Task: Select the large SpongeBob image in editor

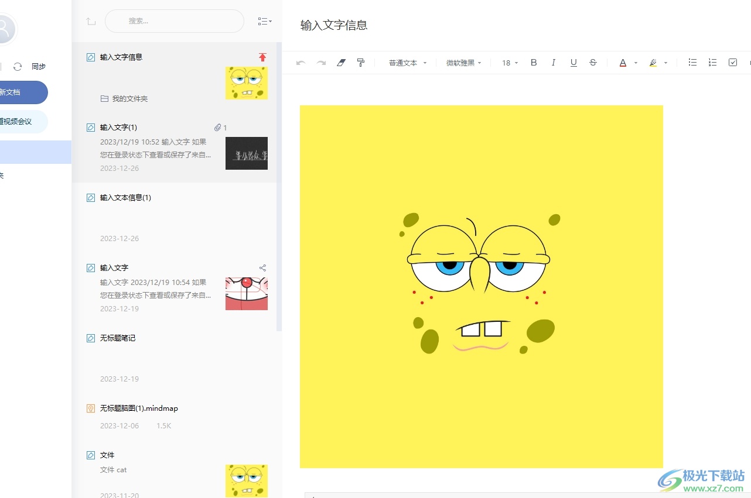Action: click(x=482, y=287)
